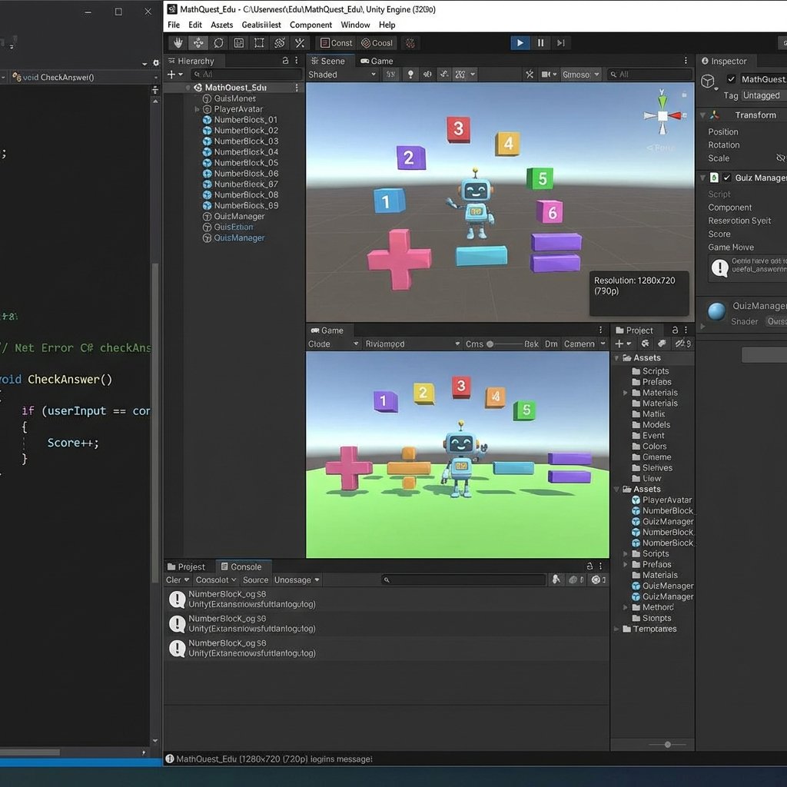Viewport: 787px width, 787px height.
Task: Select the Rect transform tool
Action: (x=259, y=43)
